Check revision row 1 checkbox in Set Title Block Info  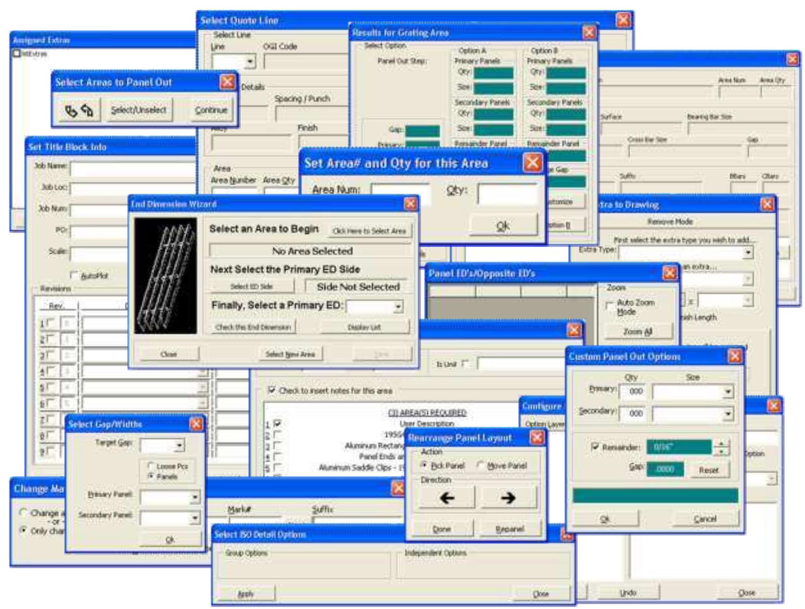click(x=51, y=324)
